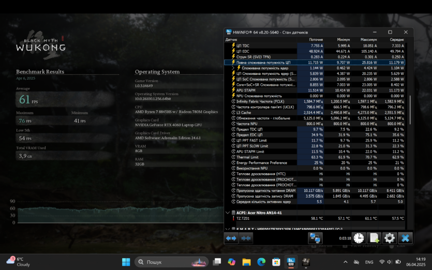This screenshot has width=432, height=270.
Task: Show hidden tray icons chevron
Action: click(346, 262)
